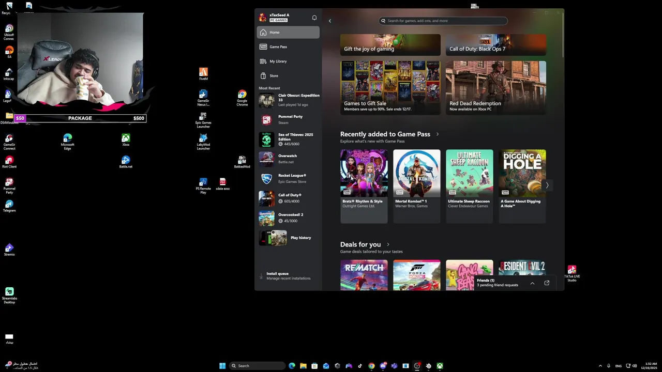Image resolution: width=662 pixels, height=372 pixels.
Task: Open the Ultimate Sheep Raccoon game card
Action: click(x=470, y=187)
